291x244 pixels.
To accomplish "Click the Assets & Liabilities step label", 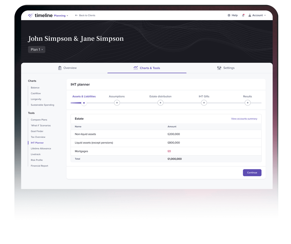I will pos(84,97).
